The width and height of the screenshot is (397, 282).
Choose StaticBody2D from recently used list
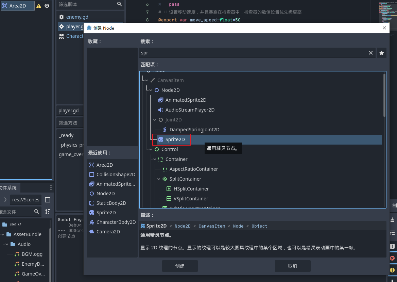pos(111,203)
